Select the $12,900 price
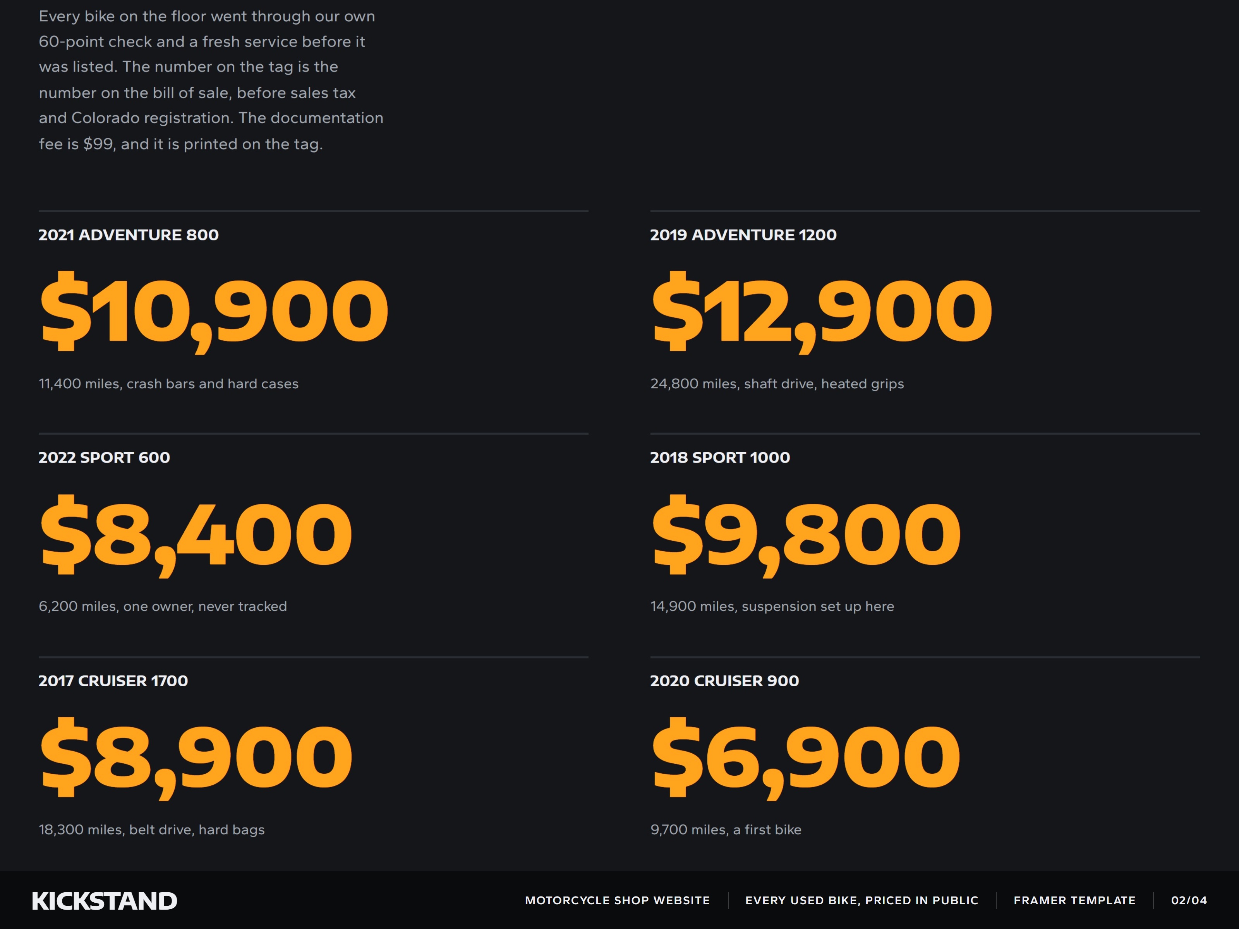 822,312
